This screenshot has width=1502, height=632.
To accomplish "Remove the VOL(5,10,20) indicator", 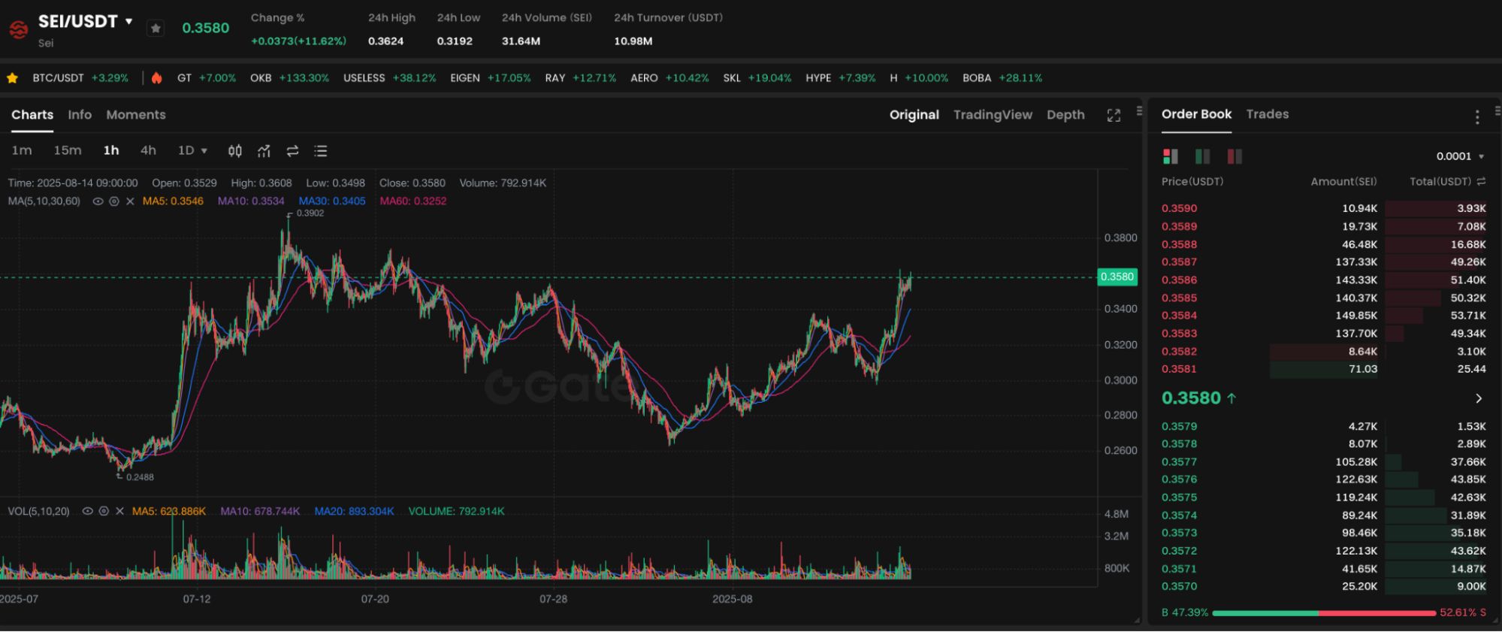I will pos(119,511).
